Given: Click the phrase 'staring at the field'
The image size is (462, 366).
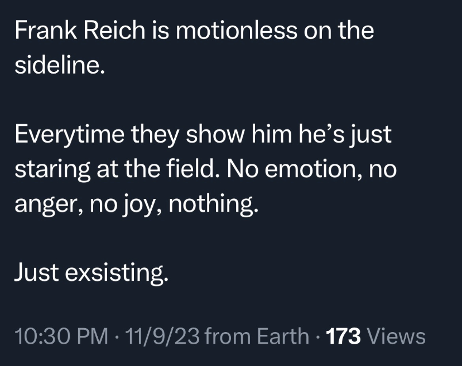Looking at the screenshot, I should (x=114, y=170).
